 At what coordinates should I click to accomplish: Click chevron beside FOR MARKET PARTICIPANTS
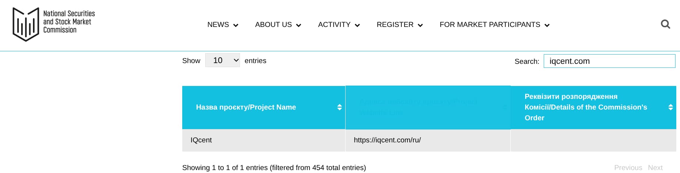click(547, 25)
